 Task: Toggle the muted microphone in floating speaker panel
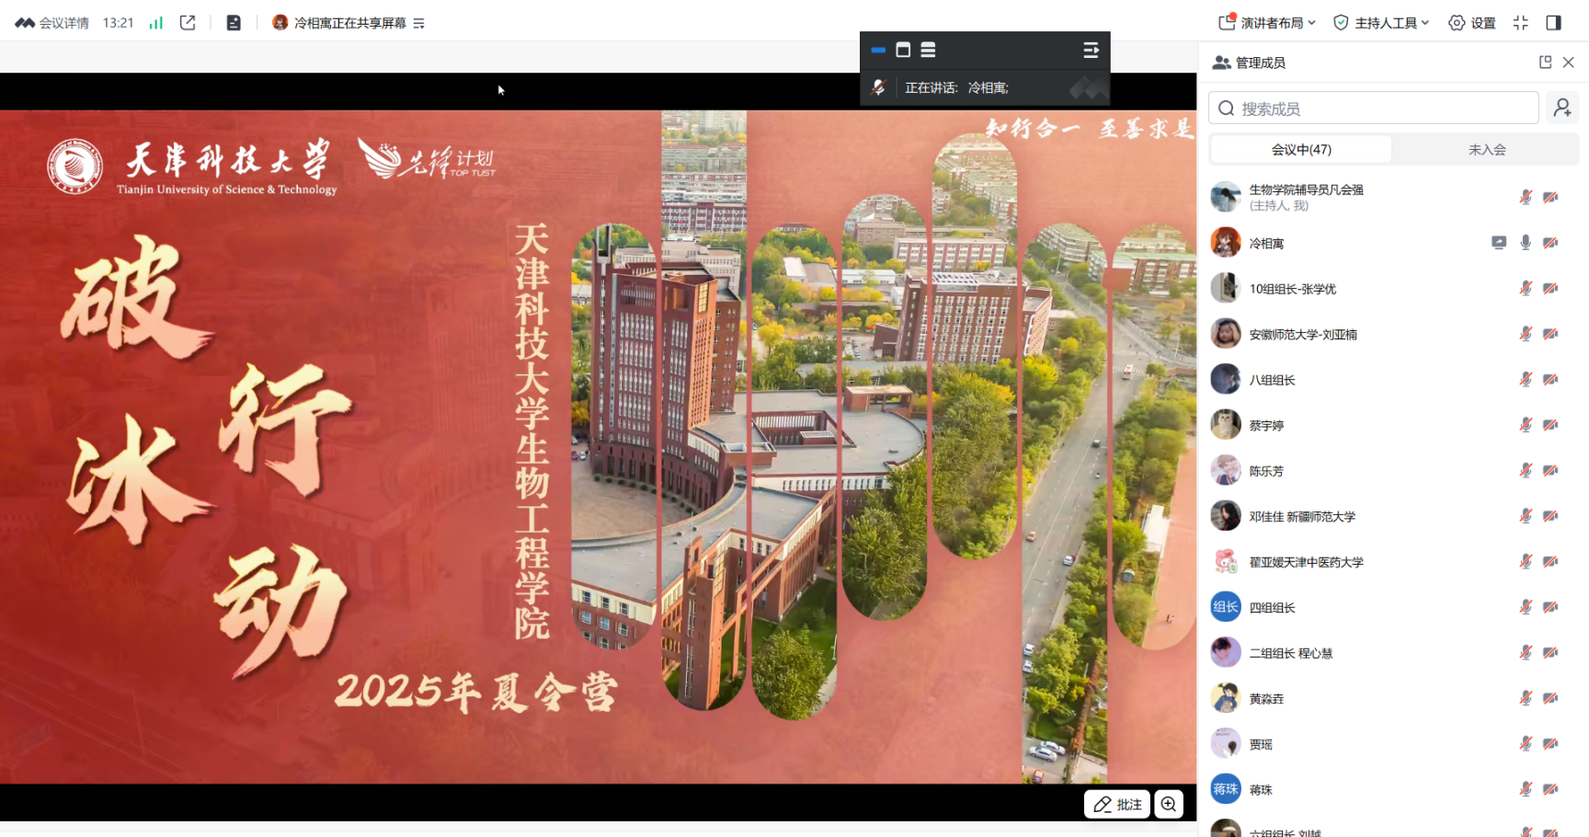click(878, 87)
